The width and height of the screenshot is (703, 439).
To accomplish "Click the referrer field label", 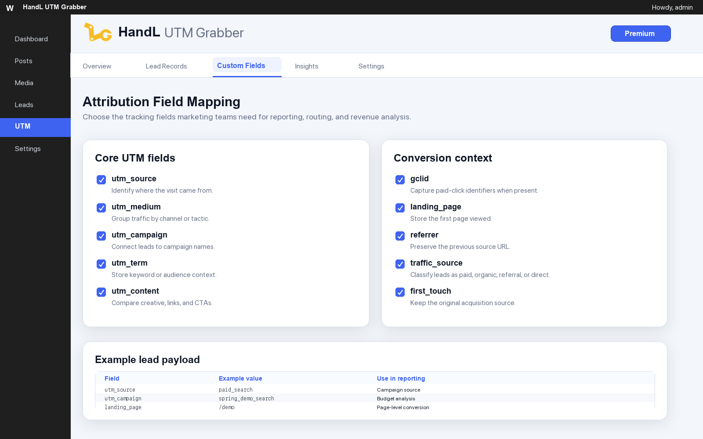I will [424, 235].
